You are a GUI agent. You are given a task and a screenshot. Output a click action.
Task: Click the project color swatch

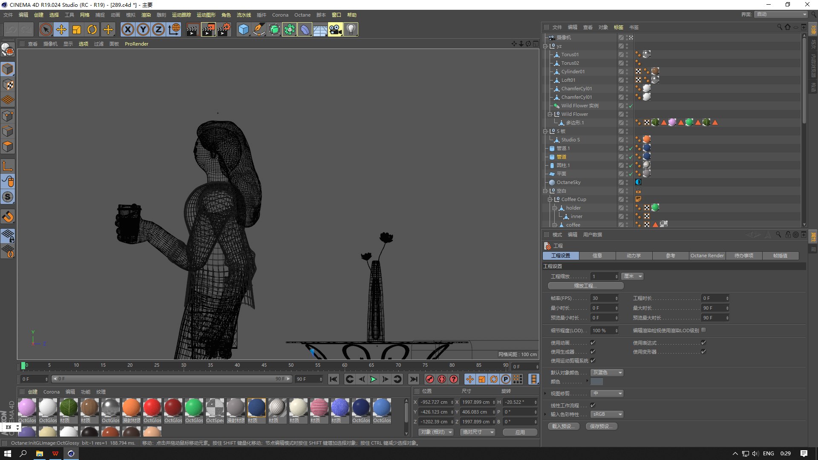tap(597, 382)
